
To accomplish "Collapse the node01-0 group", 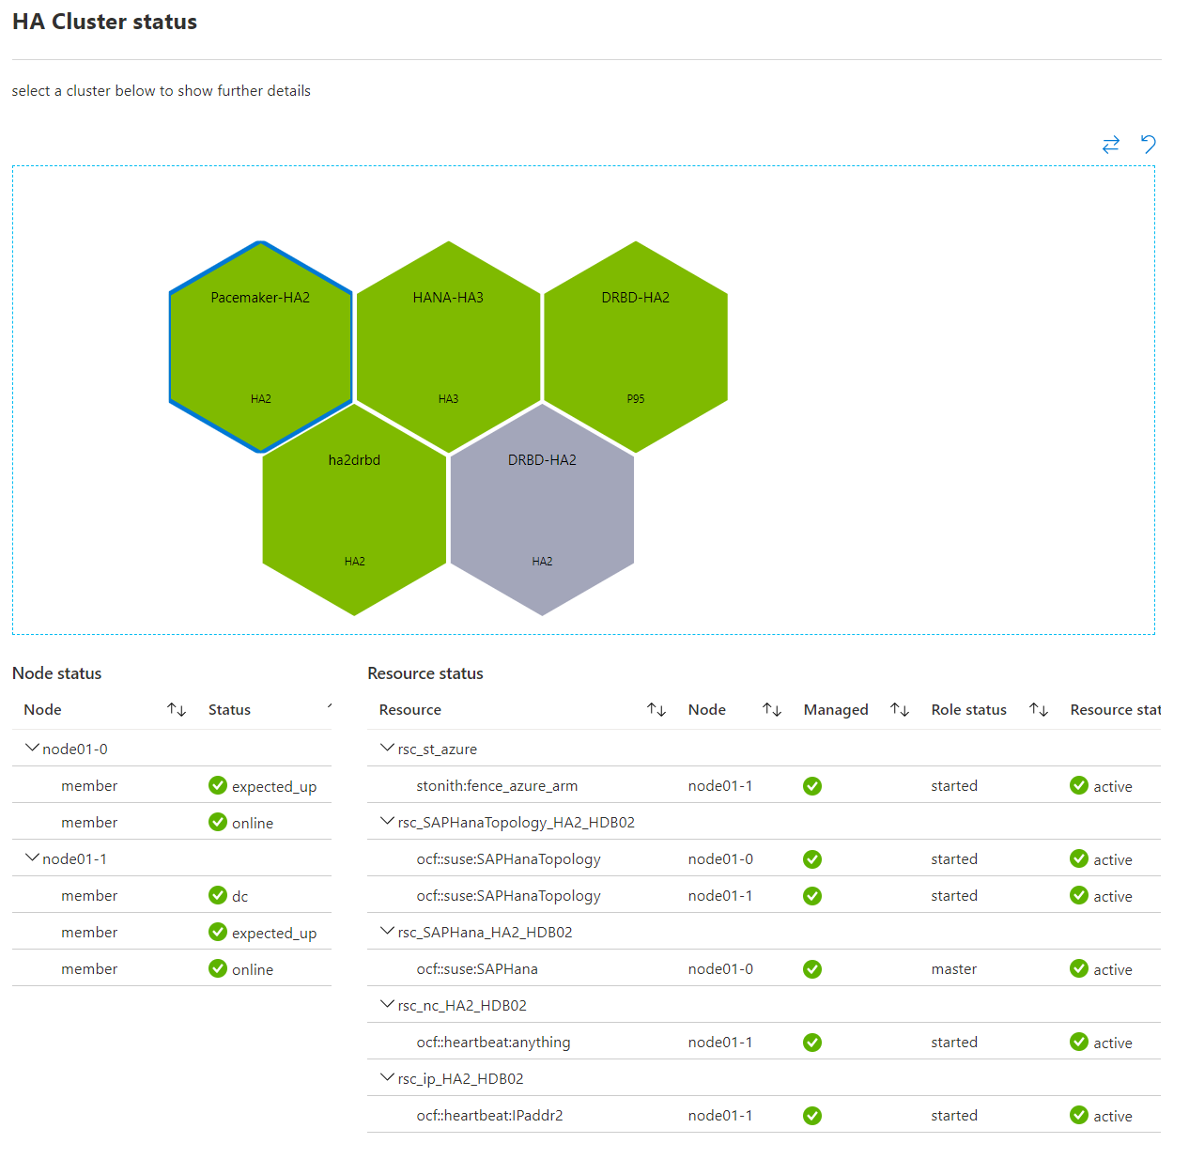I will pos(33,749).
